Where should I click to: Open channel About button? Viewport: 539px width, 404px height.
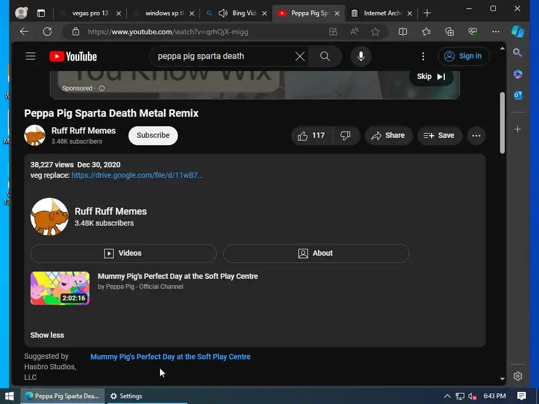click(316, 254)
